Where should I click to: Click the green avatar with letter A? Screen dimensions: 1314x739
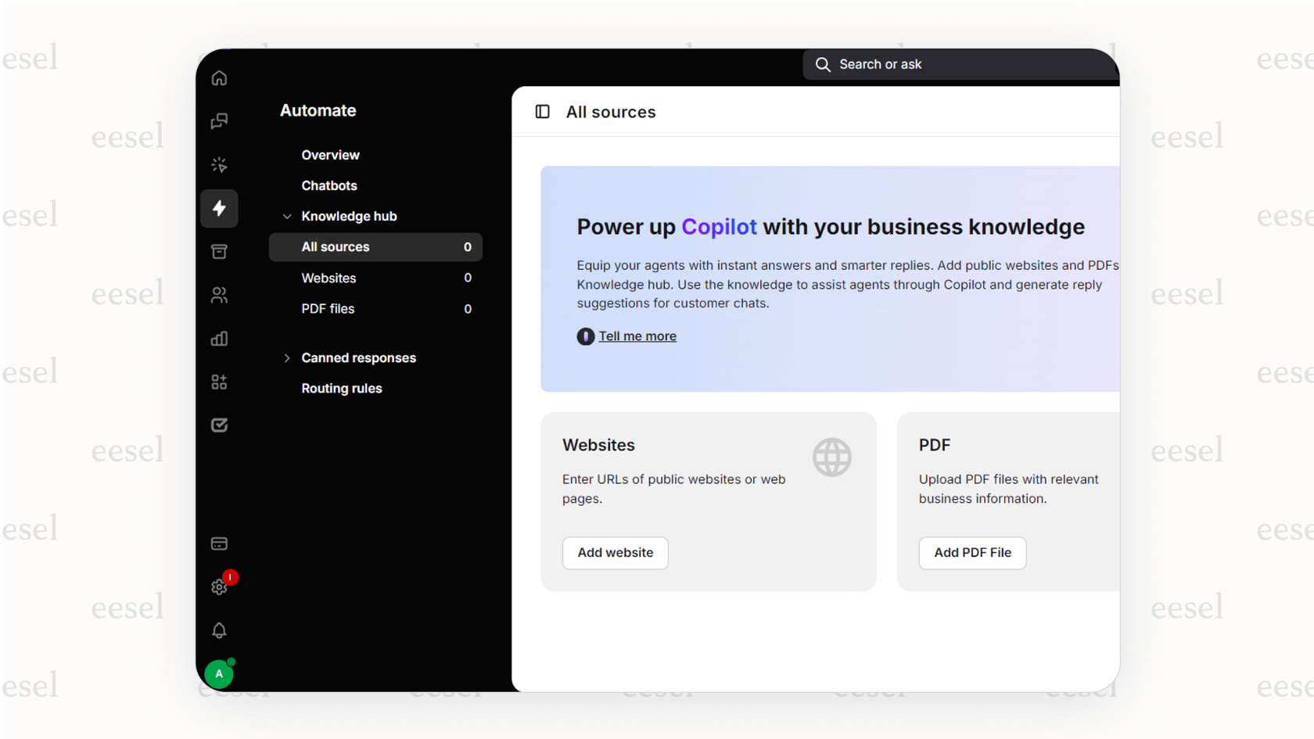(x=219, y=673)
